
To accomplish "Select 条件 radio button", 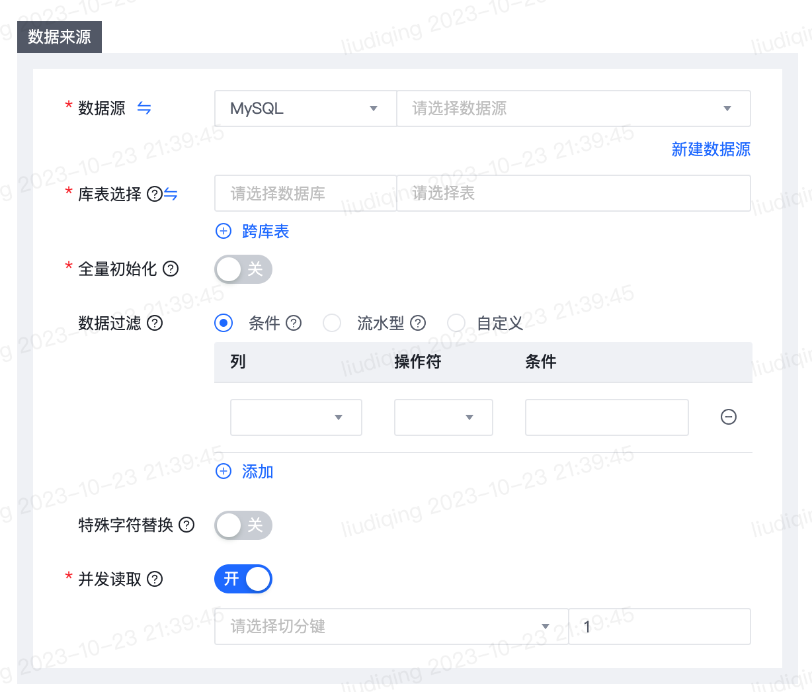I will coord(223,323).
